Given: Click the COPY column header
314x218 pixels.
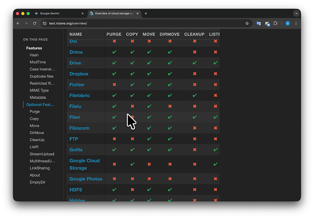Looking at the screenshot, I should (132, 34).
